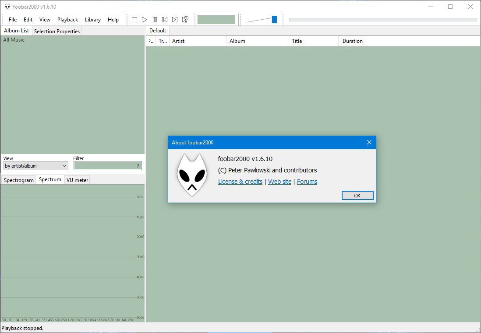Screen dimensions: 481x333
Task: Sort by Title column header
Action: click(x=314, y=41)
